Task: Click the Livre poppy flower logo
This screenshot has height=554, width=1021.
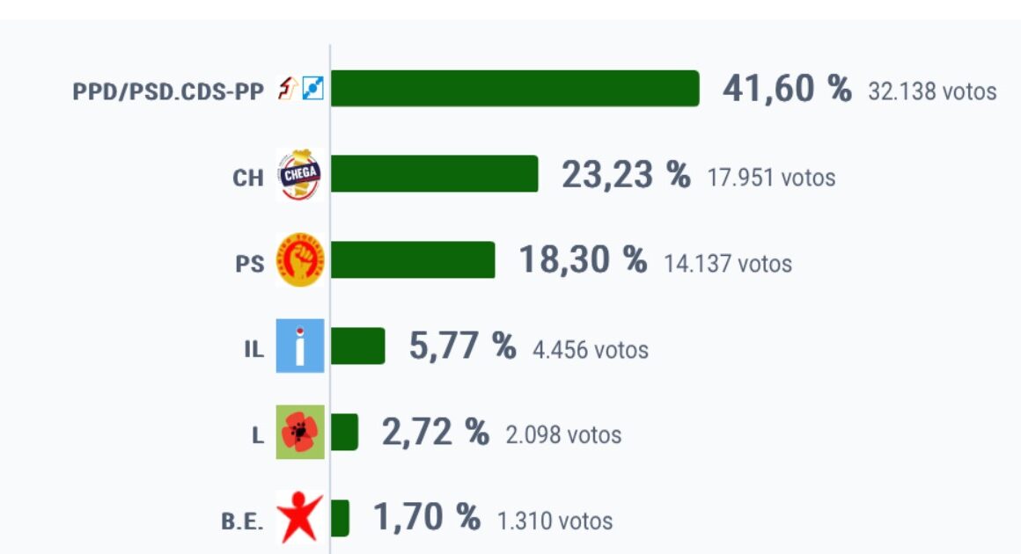Action: [x=299, y=432]
